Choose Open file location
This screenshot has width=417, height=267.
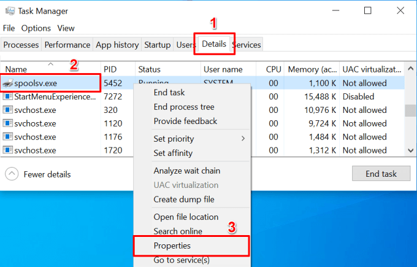(186, 217)
